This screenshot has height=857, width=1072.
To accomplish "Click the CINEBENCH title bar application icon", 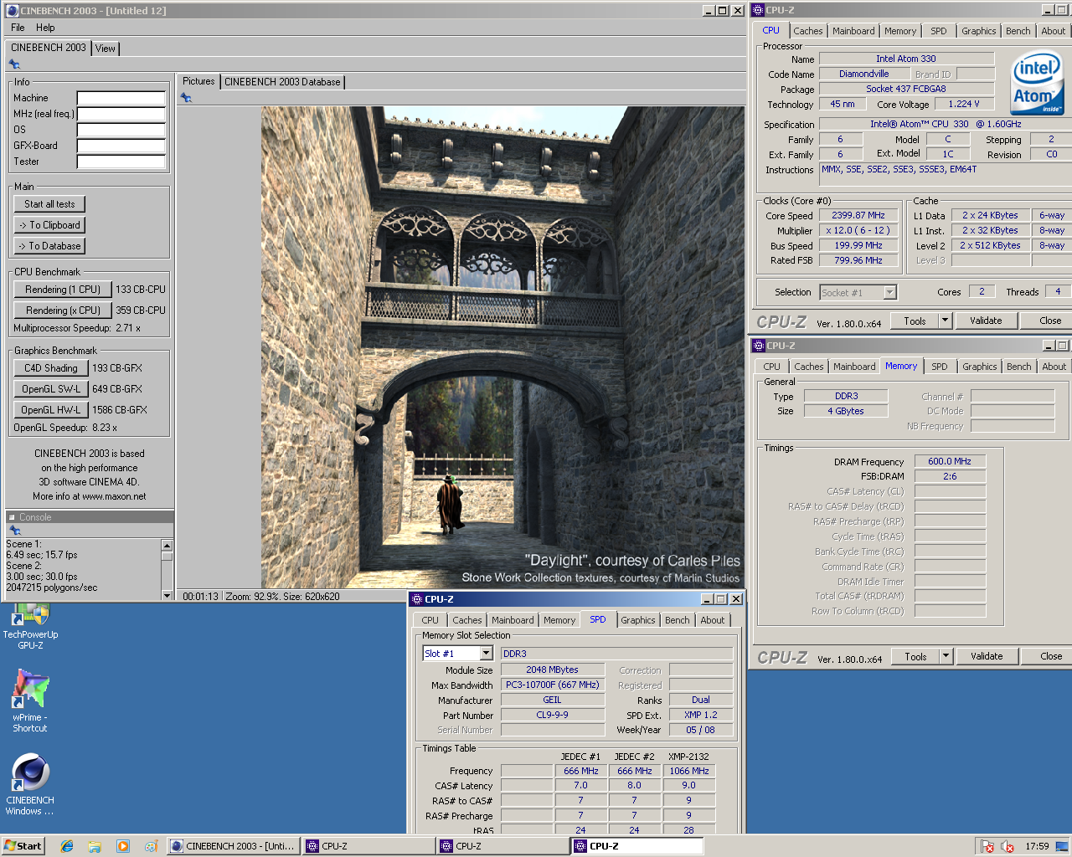I will [x=13, y=11].
